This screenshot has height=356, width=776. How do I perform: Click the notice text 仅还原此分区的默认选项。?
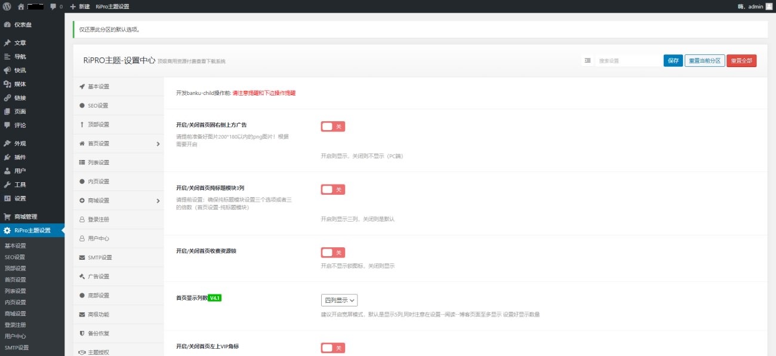(x=110, y=29)
